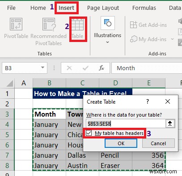This screenshot has width=182, height=176.
Task: Select row 2 header
Action: [7, 104]
